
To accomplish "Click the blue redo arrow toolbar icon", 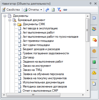I will pyautogui.click(x=47, y=10).
